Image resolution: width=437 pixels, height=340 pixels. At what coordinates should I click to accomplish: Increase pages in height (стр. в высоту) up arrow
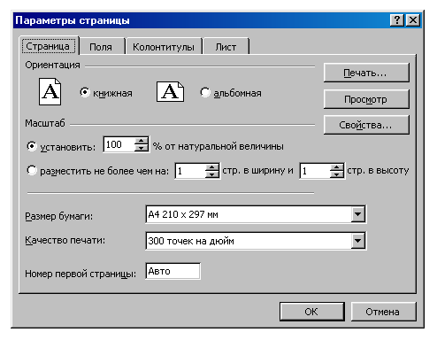[x=337, y=167]
